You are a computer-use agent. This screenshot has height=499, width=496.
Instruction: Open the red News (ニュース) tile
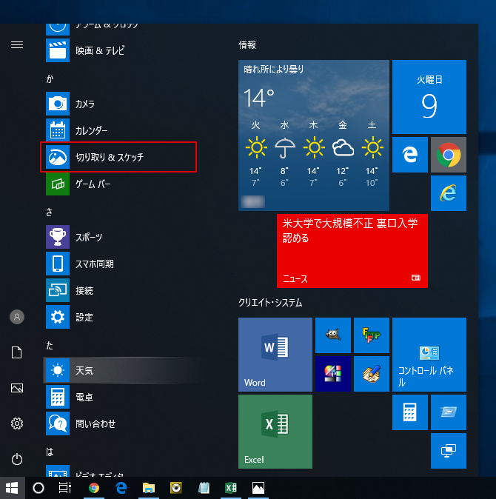(x=352, y=251)
